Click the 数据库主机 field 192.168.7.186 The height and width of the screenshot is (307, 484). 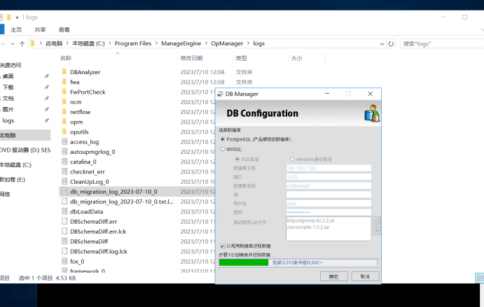click(329, 168)
